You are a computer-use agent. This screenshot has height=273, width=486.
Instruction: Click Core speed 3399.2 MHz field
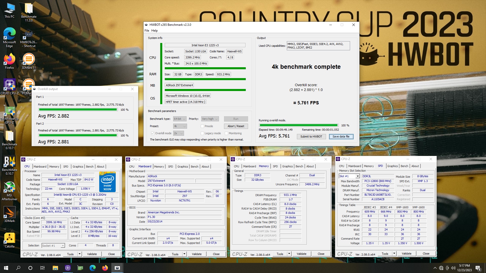click(192, 57)
